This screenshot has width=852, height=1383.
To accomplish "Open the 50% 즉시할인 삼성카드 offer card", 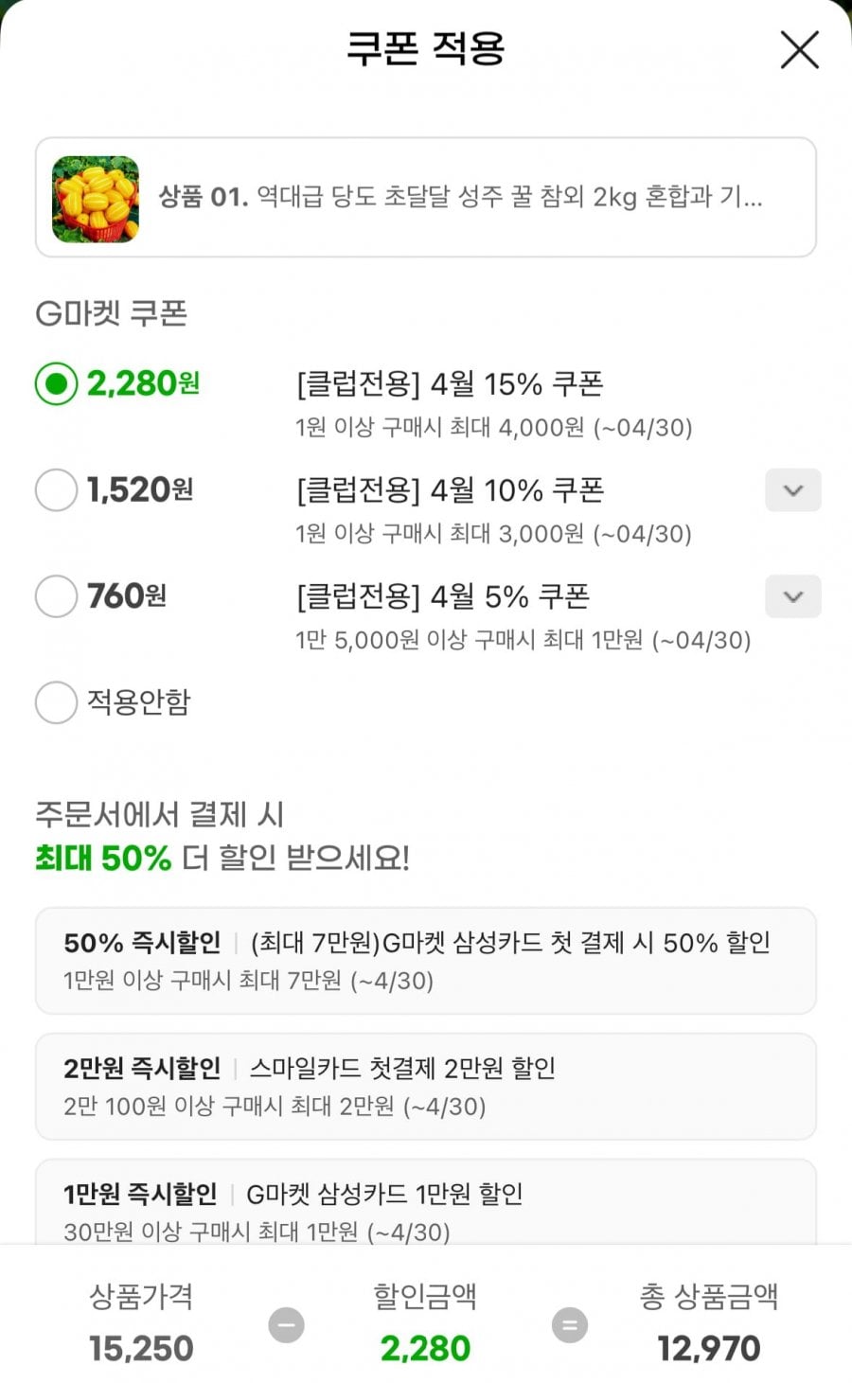I will click(x=425, y=960).
